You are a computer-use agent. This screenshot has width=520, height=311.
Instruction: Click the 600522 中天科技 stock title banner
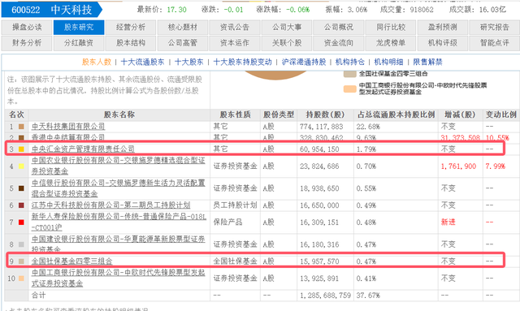coord(51,10)
